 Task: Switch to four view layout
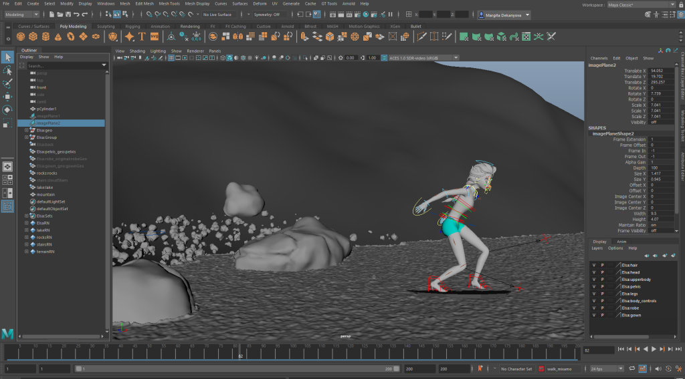click(7, 179)
